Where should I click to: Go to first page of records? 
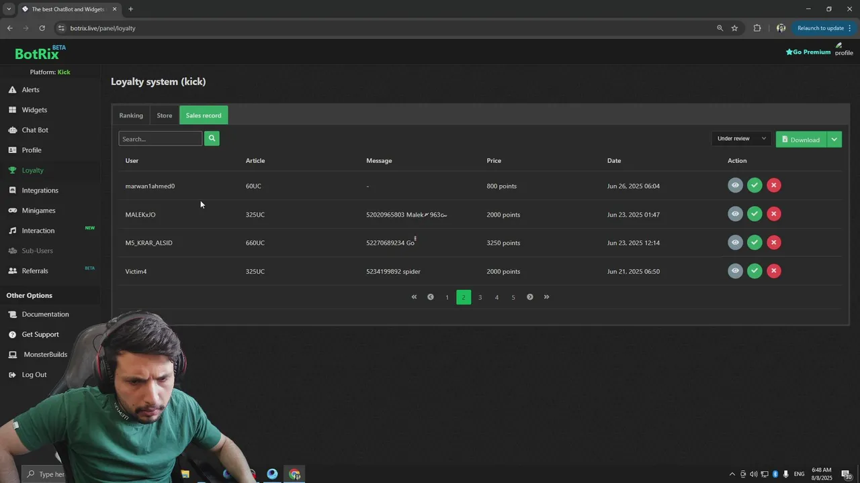[x=414, y=297]
